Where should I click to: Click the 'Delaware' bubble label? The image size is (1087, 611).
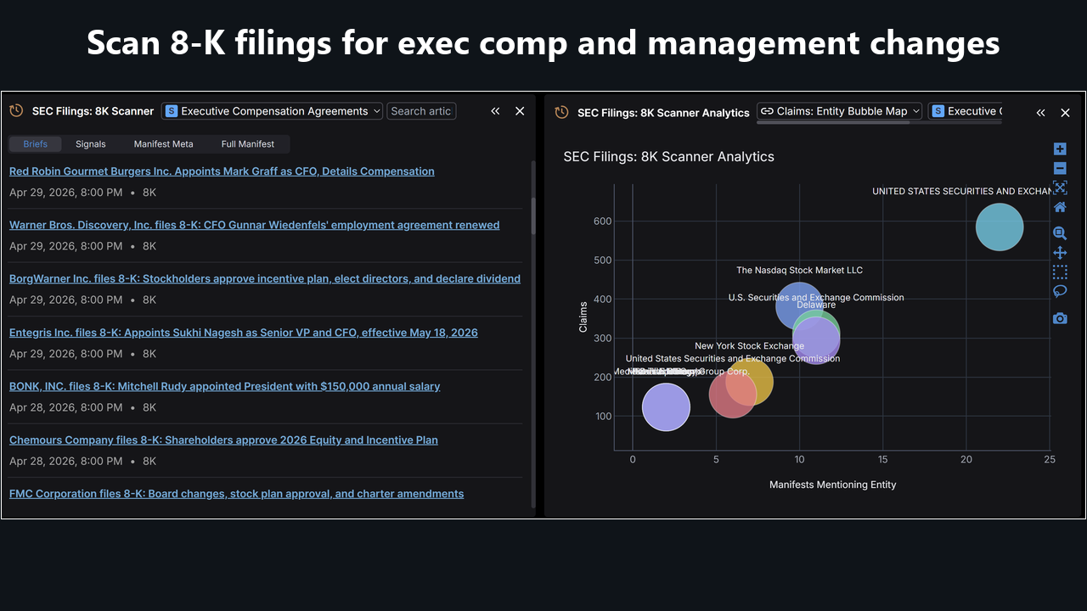[816, 305]
